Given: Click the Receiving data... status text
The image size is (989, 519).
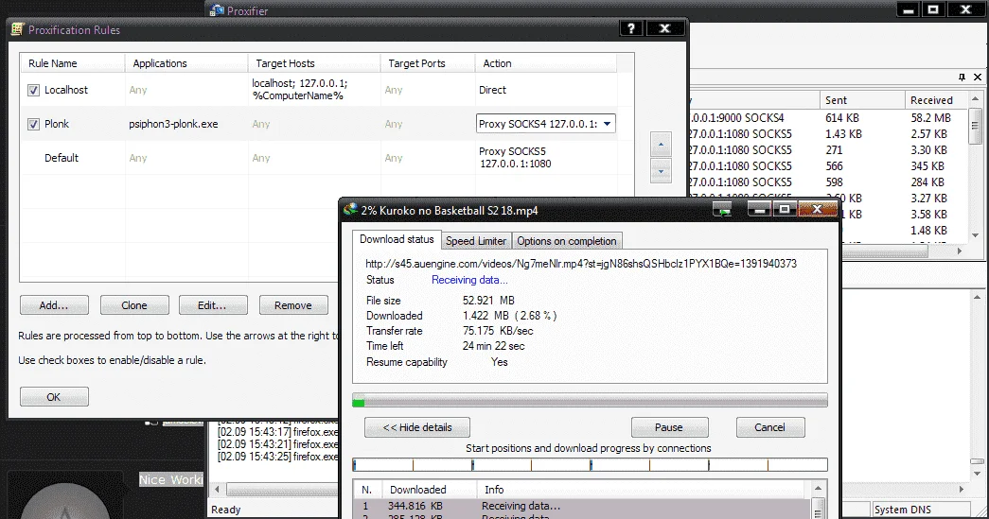Looking at the screenshot, I should 469,280.
